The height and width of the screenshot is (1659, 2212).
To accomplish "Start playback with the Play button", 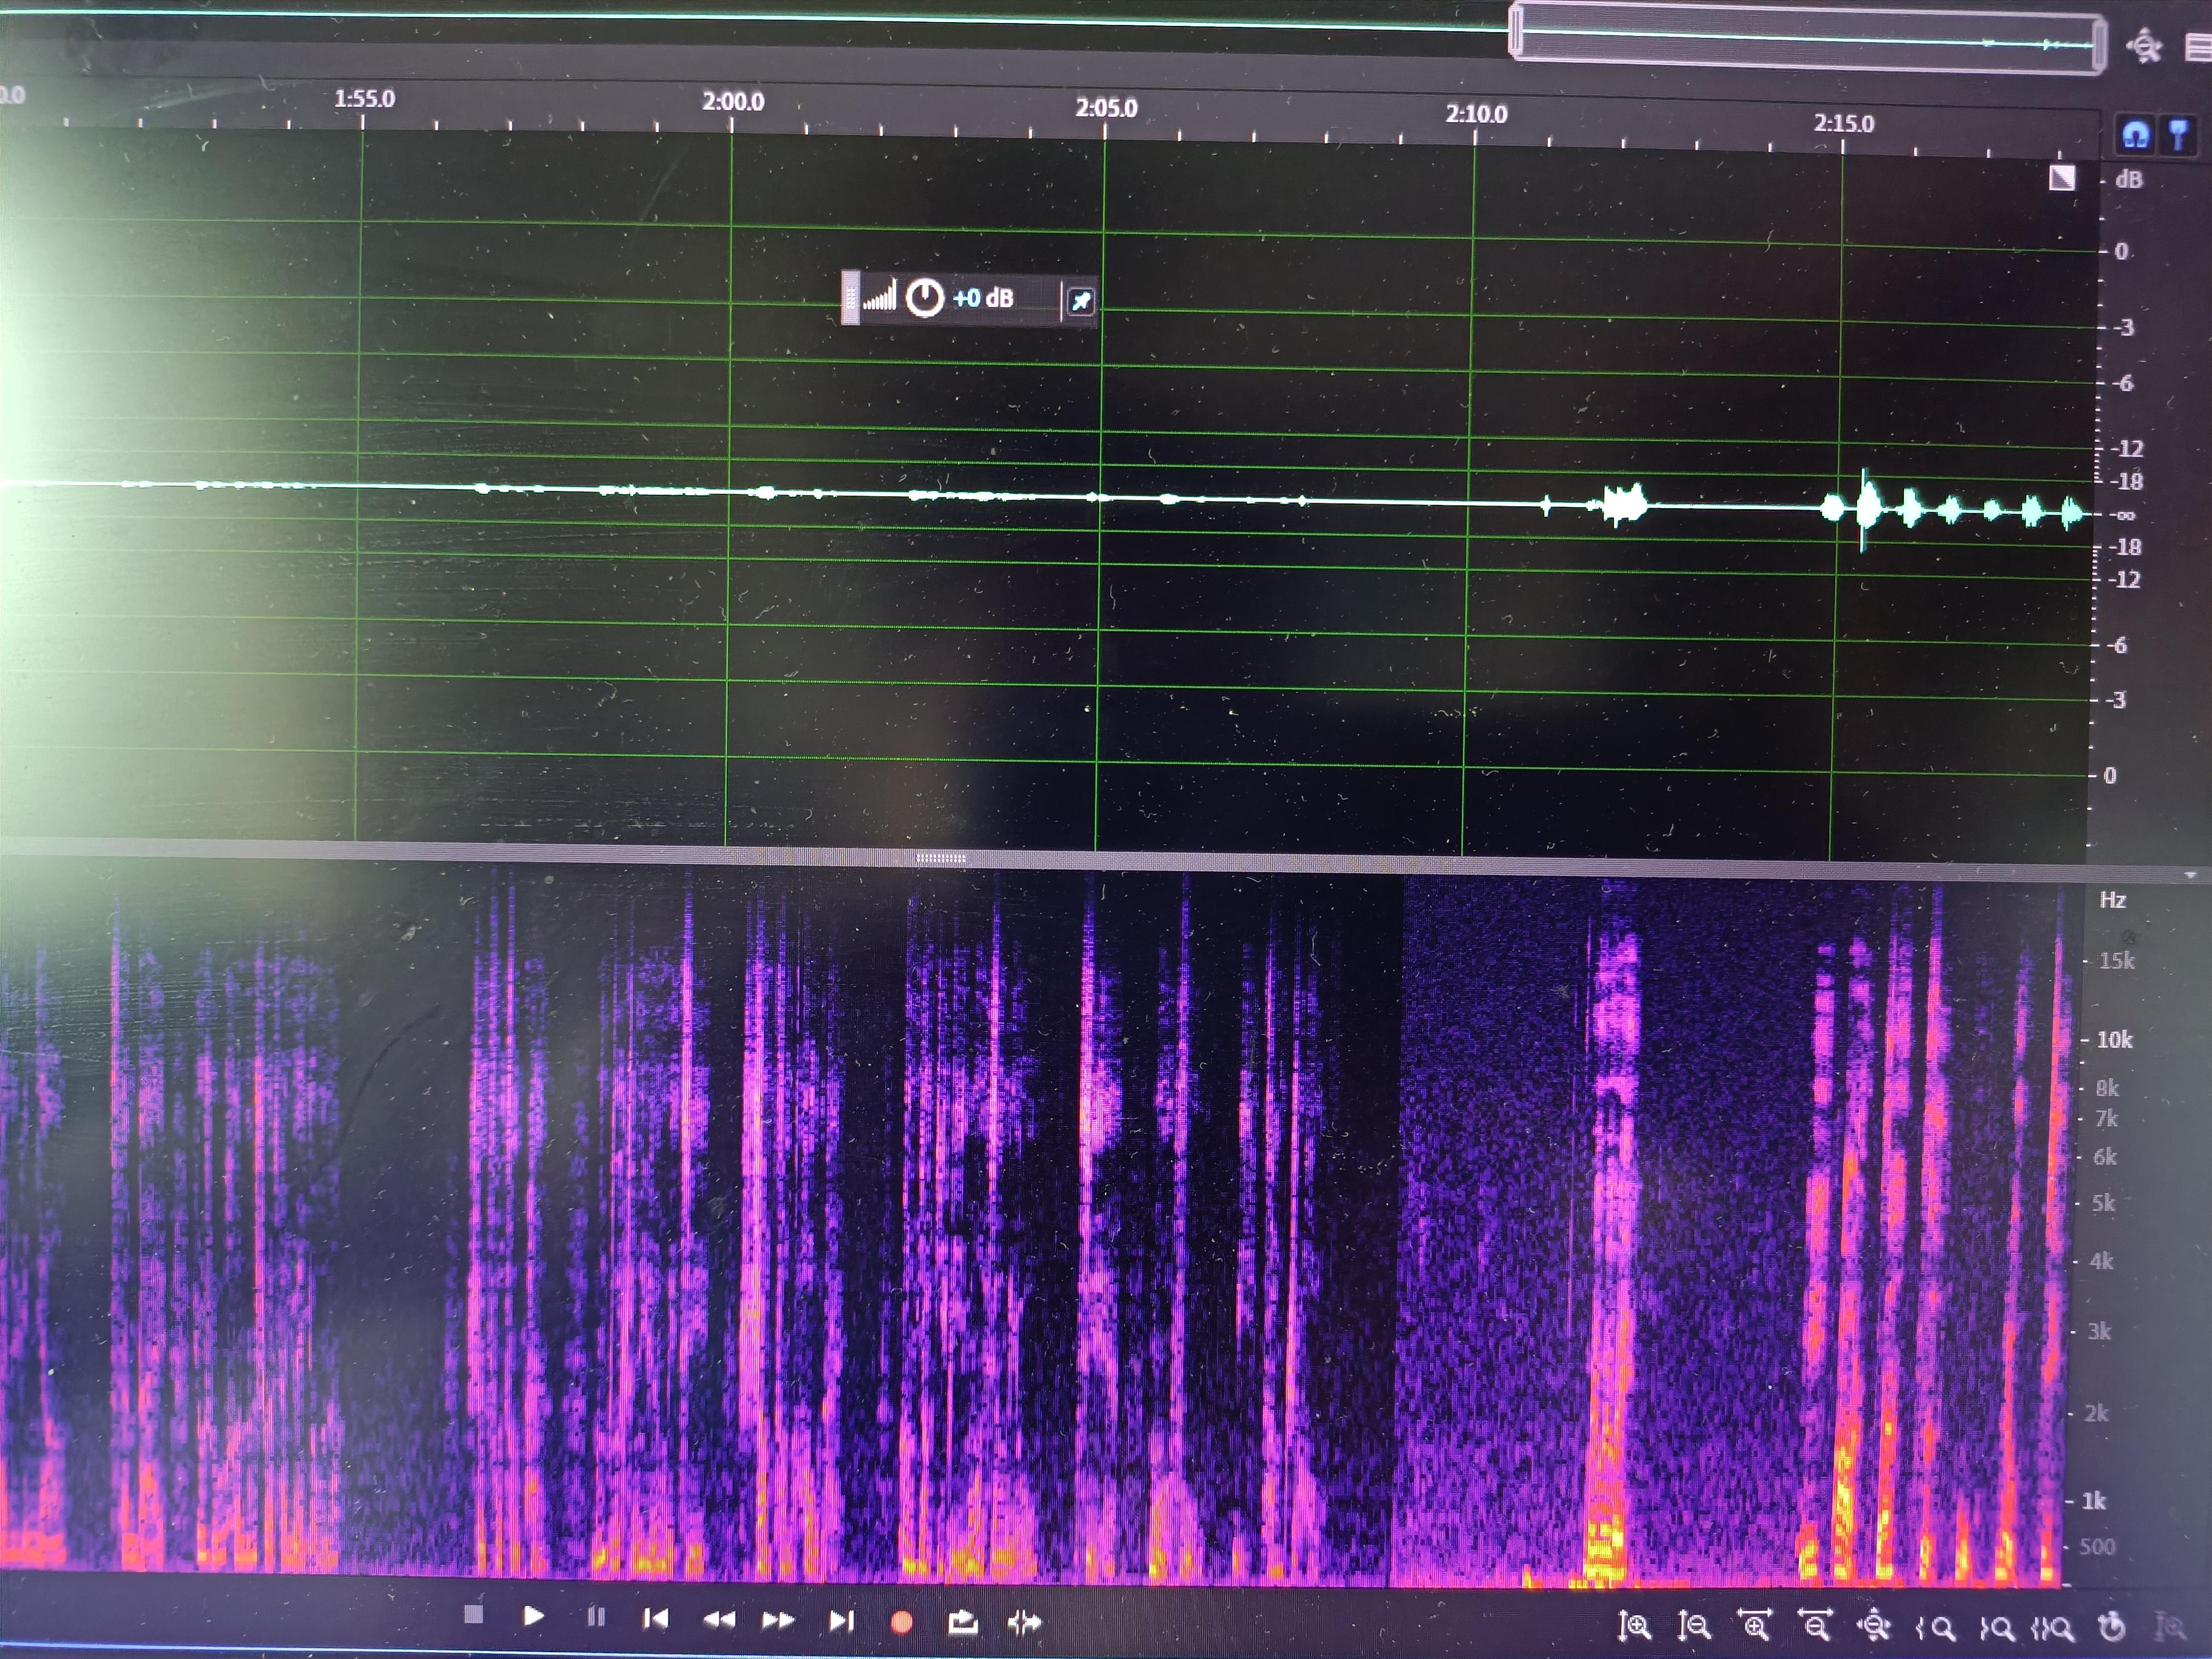I will click(x=534, y=1616).
